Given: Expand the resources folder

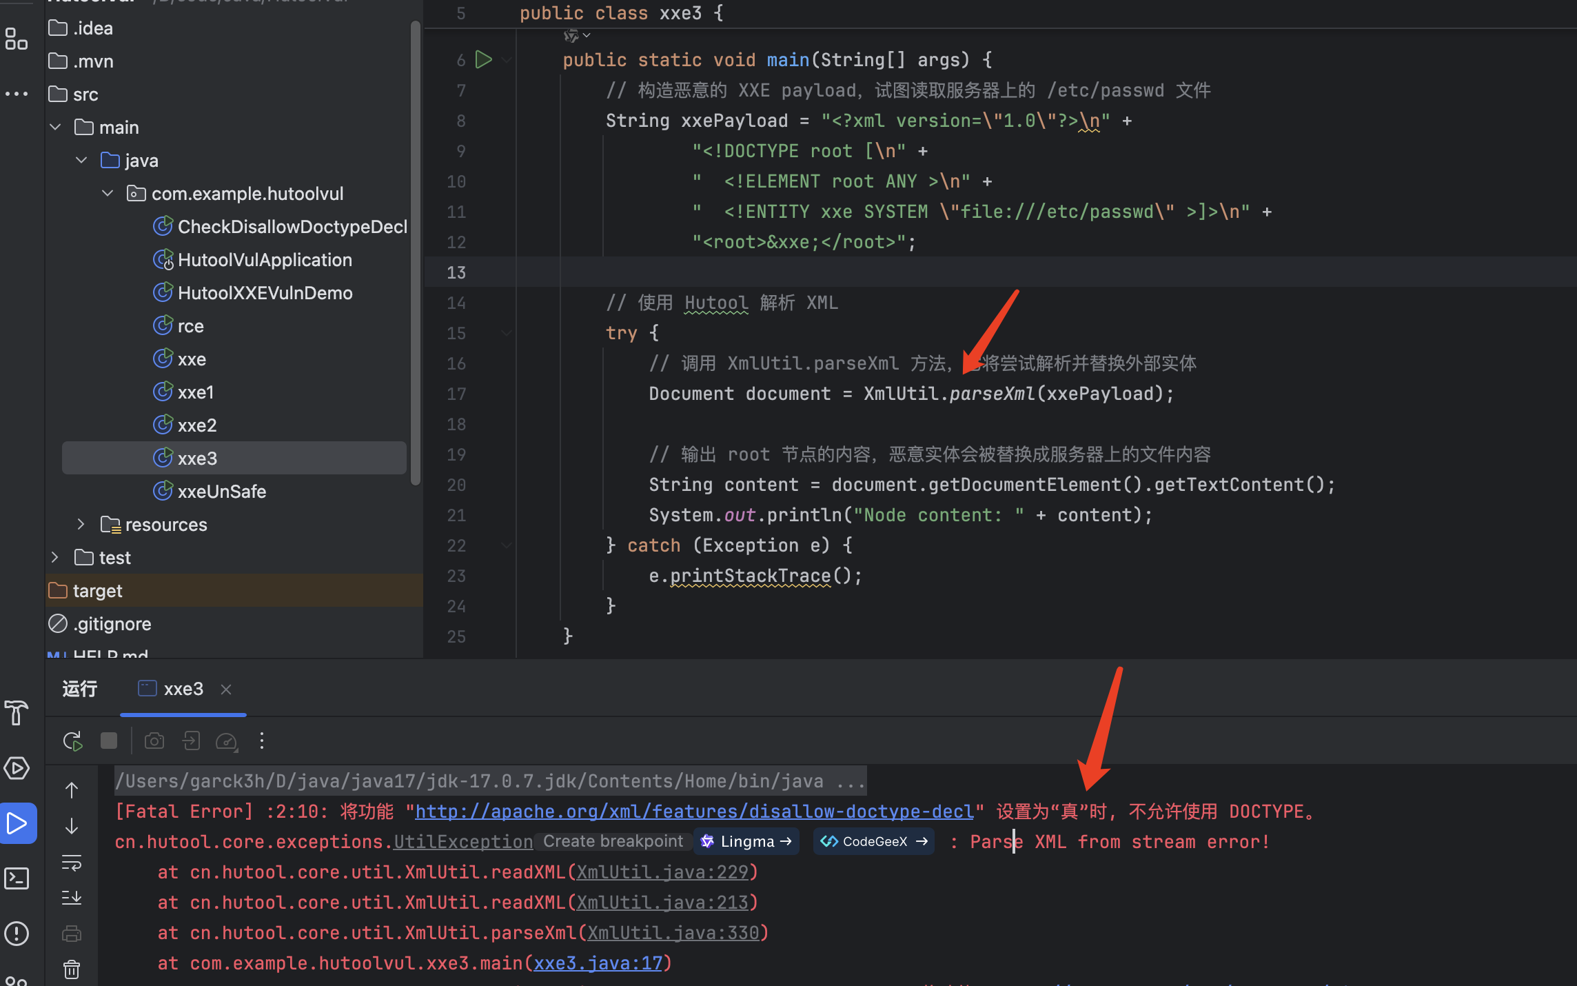Looking at the screenshot, I should [x=81, y=525].
